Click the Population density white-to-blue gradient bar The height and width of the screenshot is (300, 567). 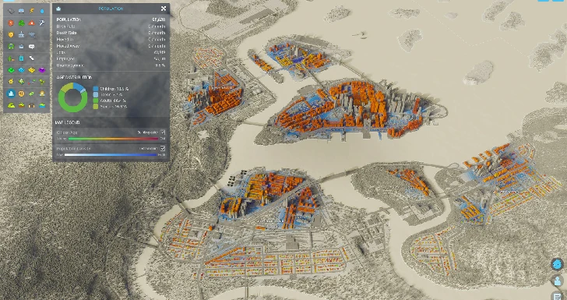point(111,155)
